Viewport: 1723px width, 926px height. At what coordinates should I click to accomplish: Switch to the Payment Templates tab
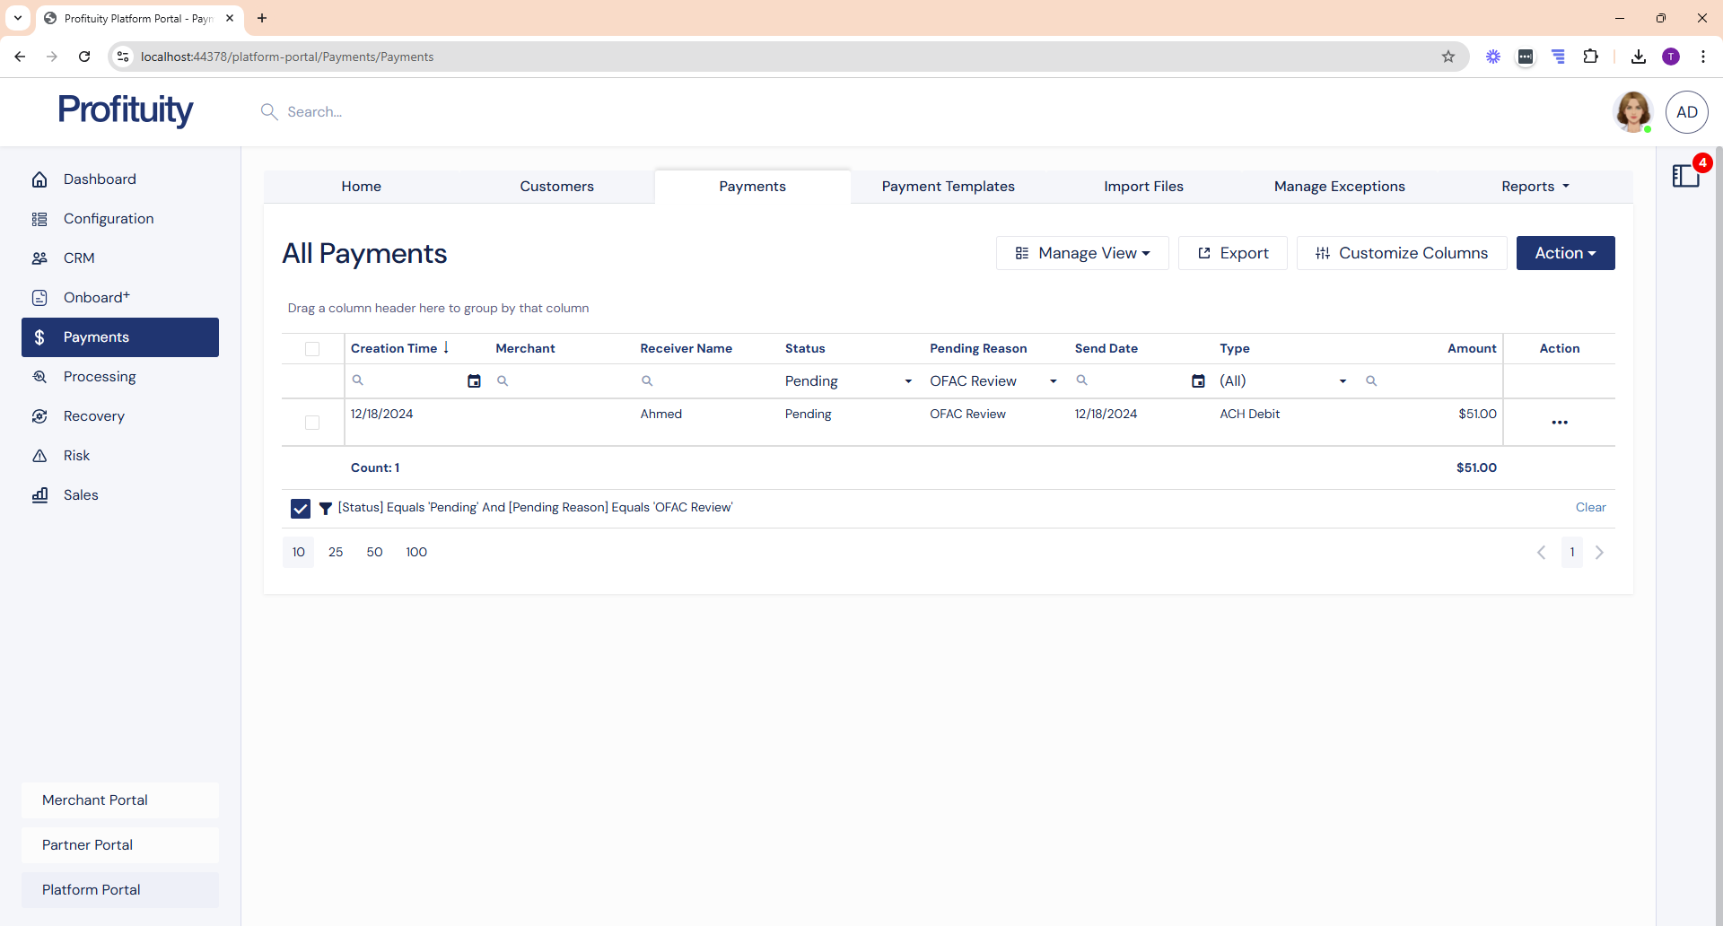[948, 187]
